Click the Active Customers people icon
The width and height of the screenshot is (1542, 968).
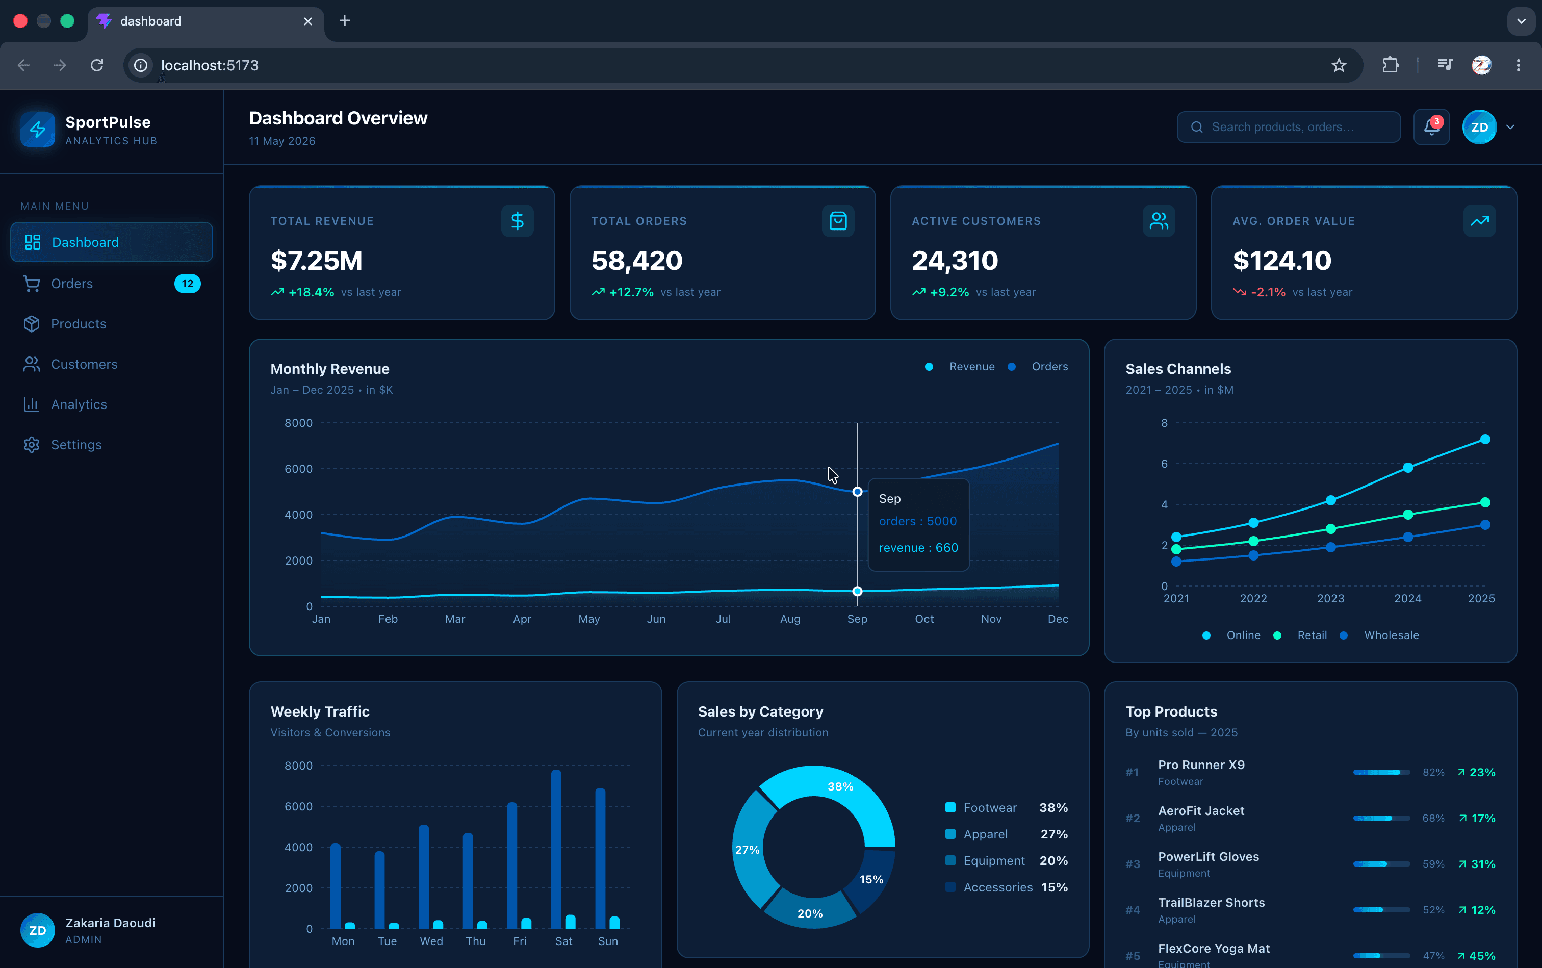coord(1159,221)
